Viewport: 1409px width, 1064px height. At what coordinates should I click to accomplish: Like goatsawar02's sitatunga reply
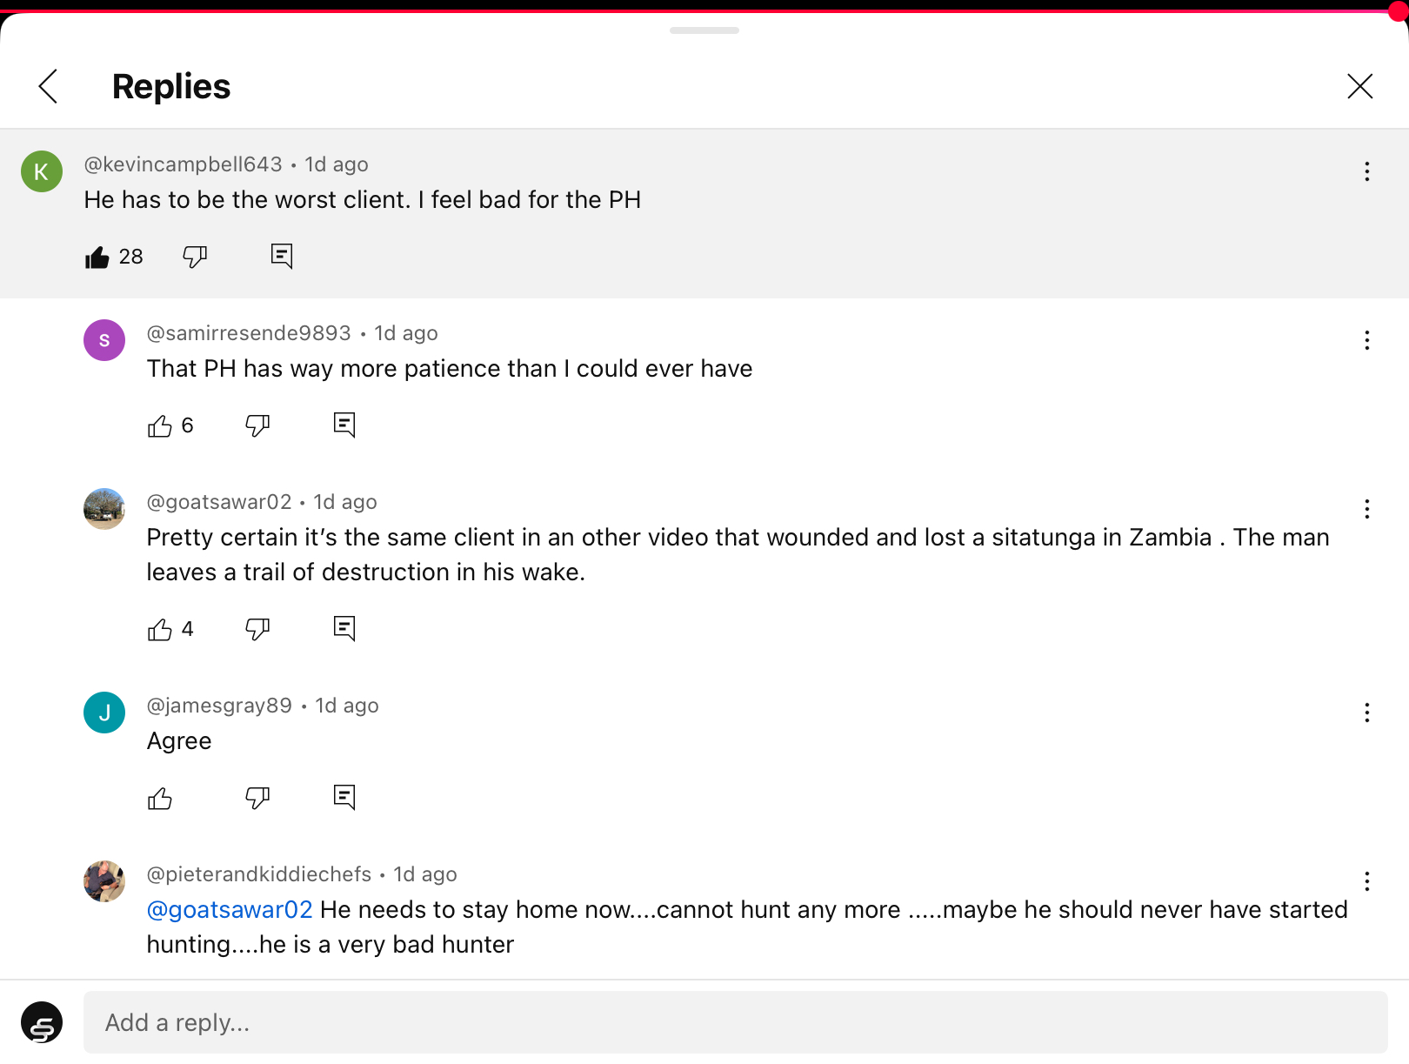[160, 629]
